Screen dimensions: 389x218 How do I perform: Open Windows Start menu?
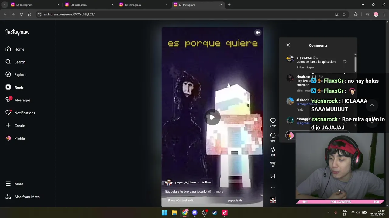point(164,213)
